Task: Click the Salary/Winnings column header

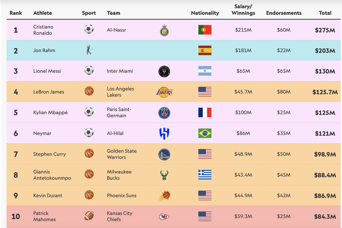Action: coord(243,10)
